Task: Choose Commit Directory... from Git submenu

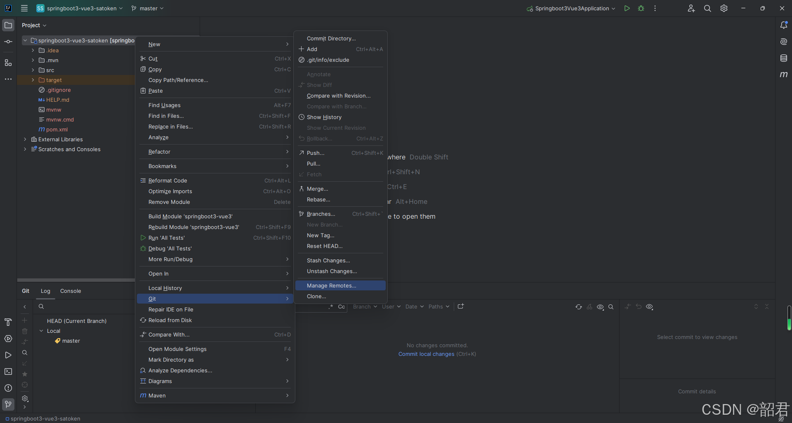Action: (340, 38)
